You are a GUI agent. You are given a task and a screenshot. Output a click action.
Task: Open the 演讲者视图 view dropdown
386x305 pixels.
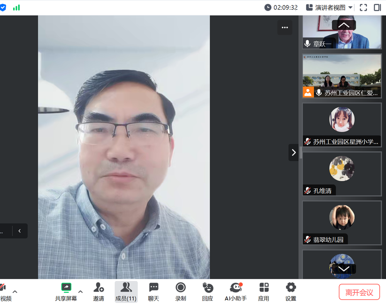pyautogui.click(x=329, y=7)
